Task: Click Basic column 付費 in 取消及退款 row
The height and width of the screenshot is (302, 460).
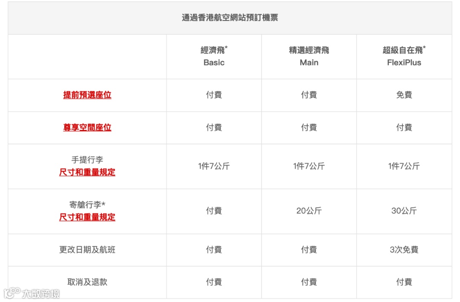Action: pyautogui.click(x=214, y=282)
